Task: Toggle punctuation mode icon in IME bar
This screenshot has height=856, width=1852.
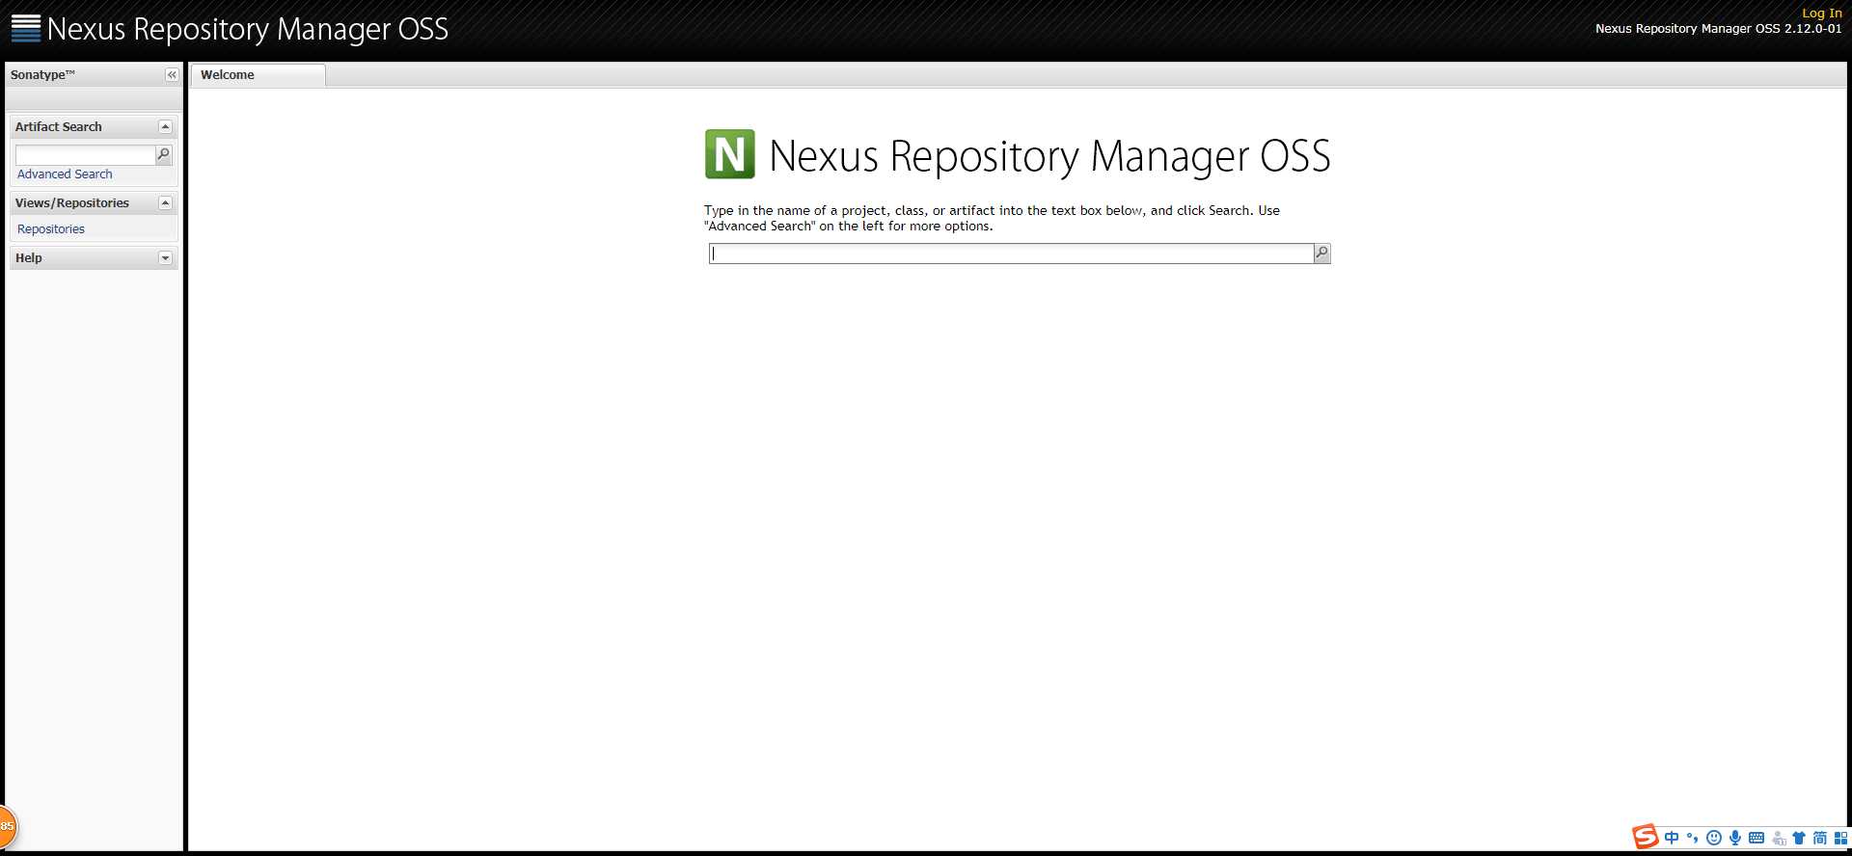Action: click(1693, 838)
